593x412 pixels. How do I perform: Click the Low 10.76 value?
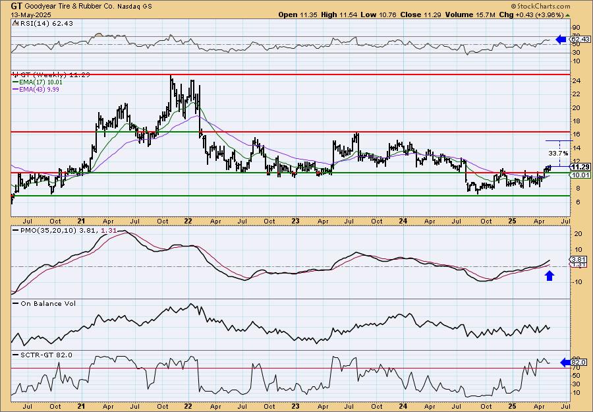pos(378,15)
